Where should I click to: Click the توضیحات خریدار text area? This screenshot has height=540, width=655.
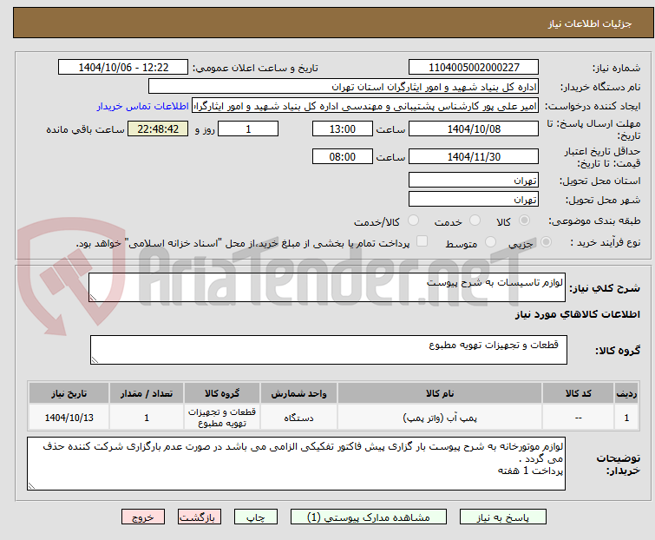point(296,464)
